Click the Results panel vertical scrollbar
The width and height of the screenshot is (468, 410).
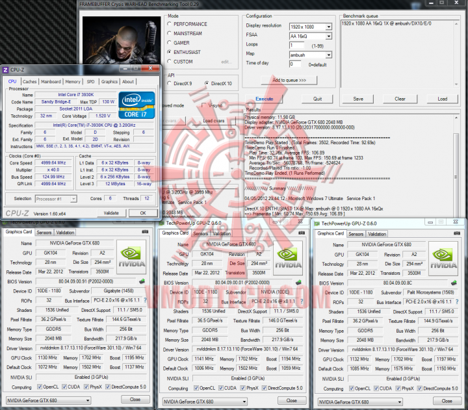[x=456, y=167]
